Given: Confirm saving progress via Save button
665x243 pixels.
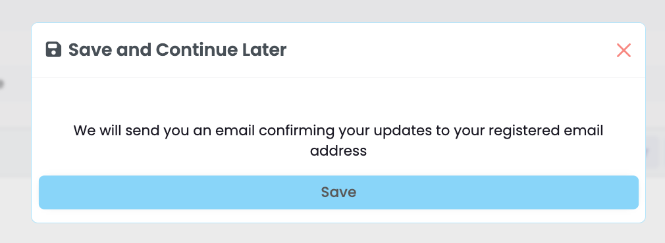Looking at the screenshot, I should click(338, 192).
